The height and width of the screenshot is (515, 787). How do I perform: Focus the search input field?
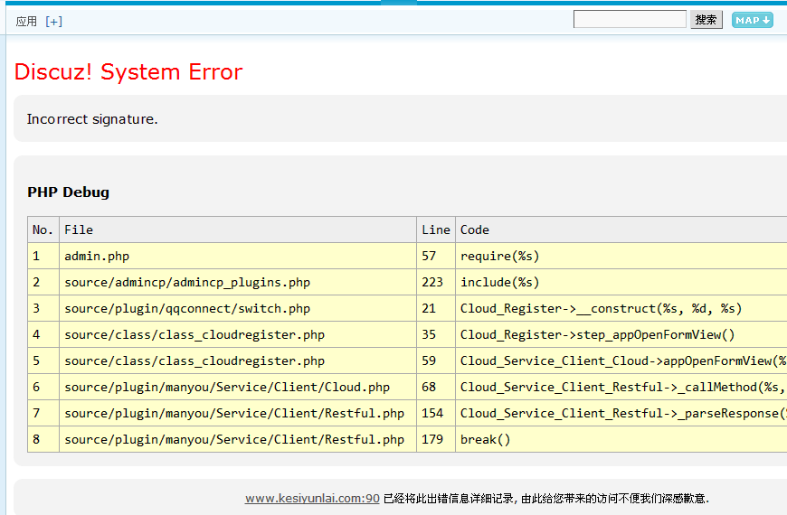[x=630, y=19]
